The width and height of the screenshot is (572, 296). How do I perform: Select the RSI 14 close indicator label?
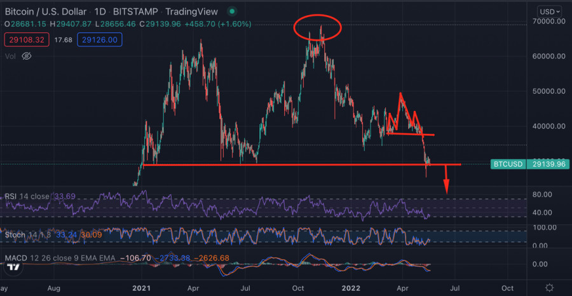coord(27,196)
